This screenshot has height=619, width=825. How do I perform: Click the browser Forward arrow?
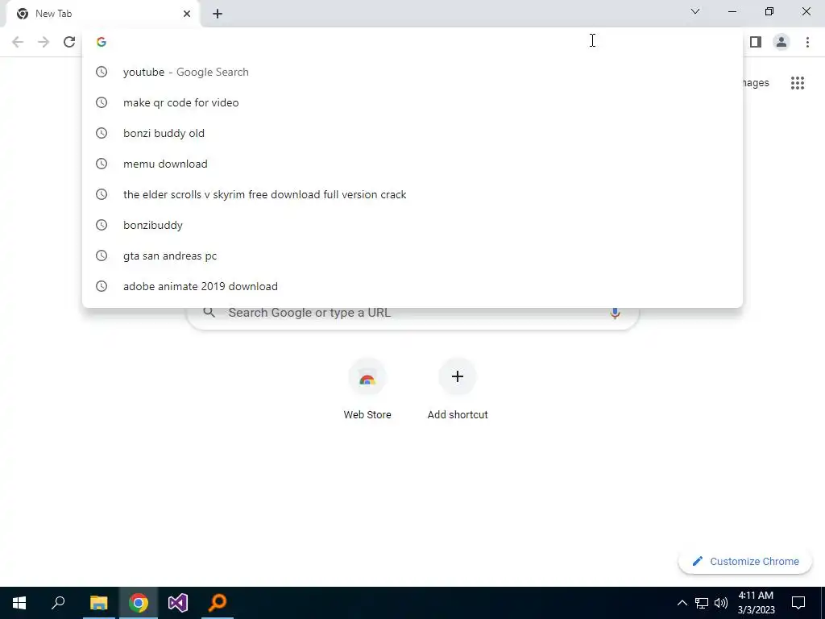click(44, 42)
